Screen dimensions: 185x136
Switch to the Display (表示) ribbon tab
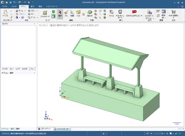(x=32, y=6)
